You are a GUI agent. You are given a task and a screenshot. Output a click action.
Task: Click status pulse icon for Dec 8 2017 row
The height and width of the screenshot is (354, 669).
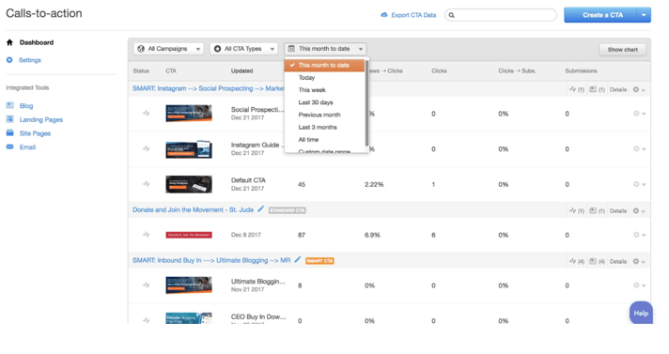coord(146,235)
